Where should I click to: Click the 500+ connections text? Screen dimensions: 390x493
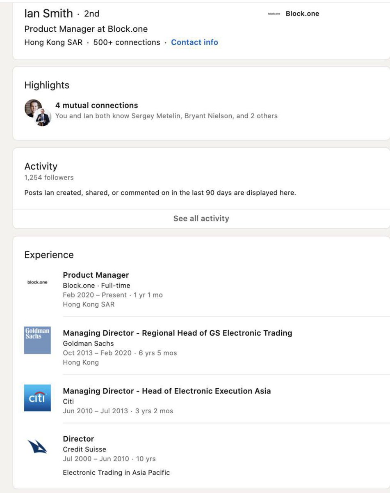click(127, 42)
